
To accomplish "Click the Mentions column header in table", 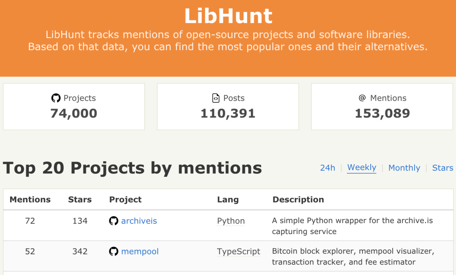I will (x=30, y=200).
